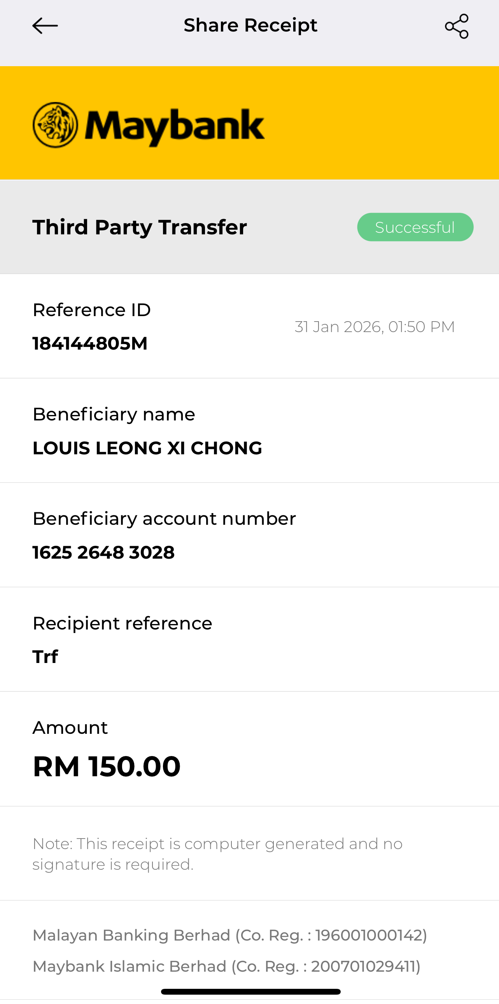Tap the share icon in header
Viewport: 499px width, 1004px height.
(457, 26)
